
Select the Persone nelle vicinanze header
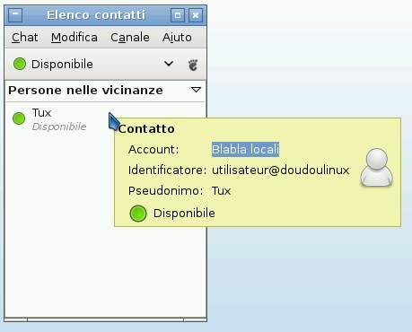click(85, 90)
